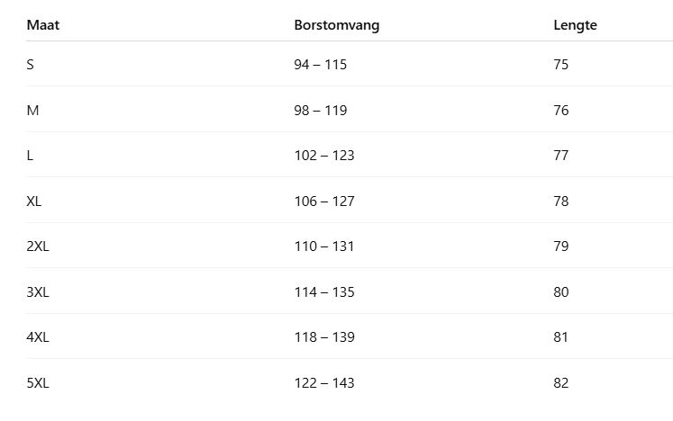Select the length value 77
This screenshot has width=673, height=421.
point(560,156)
